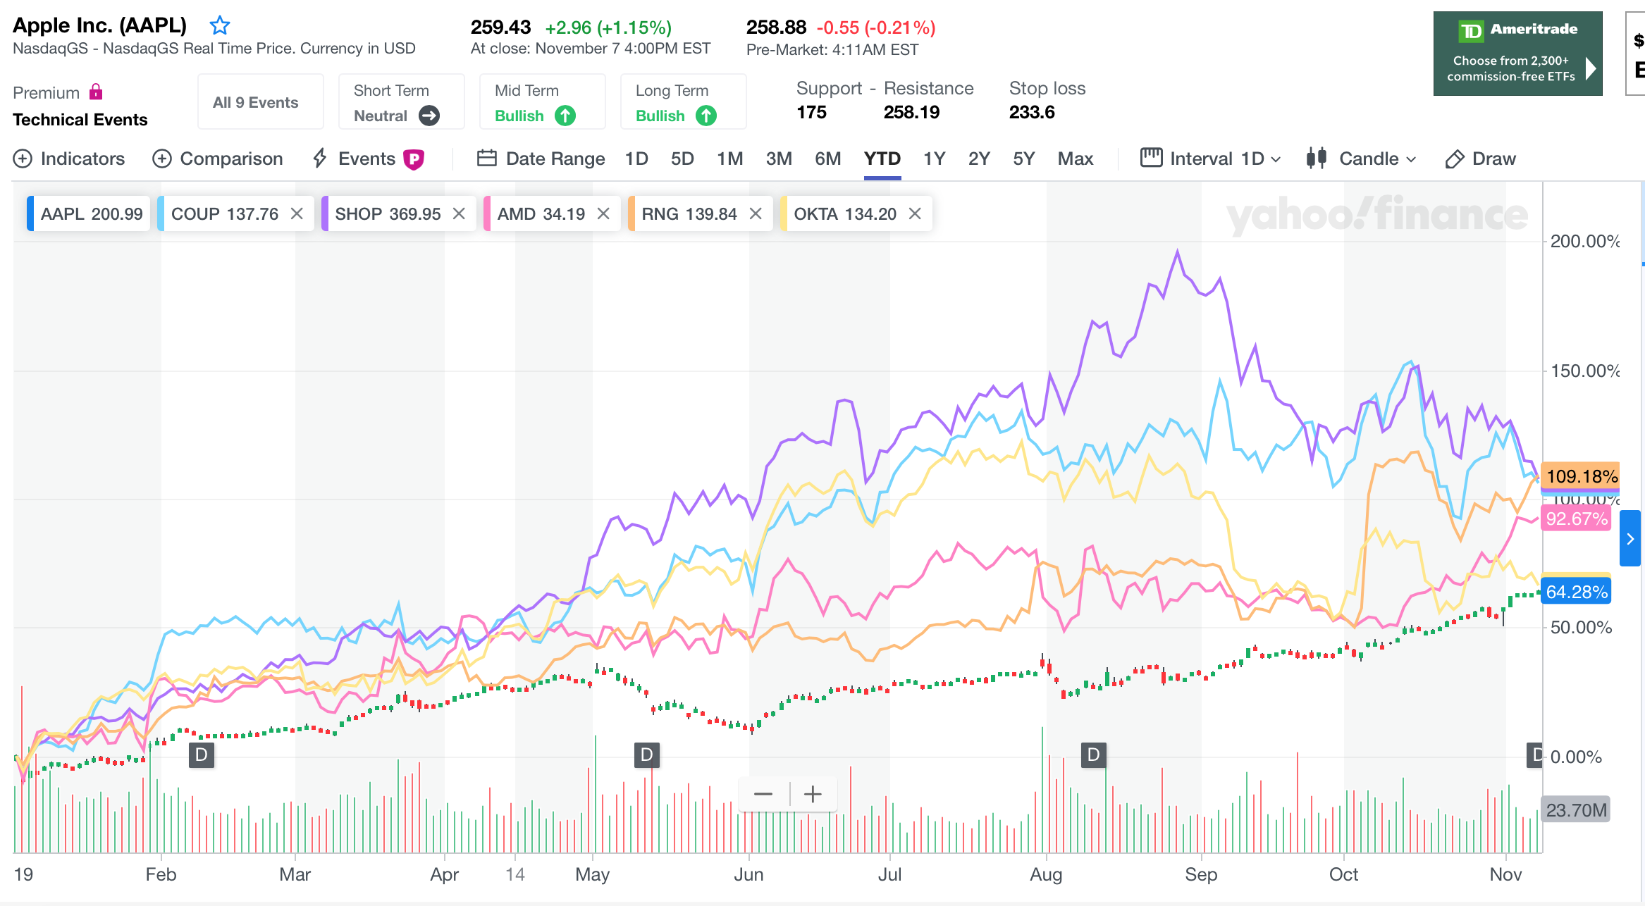Open the TD Ameritrade ad link

coord(1517,54)
